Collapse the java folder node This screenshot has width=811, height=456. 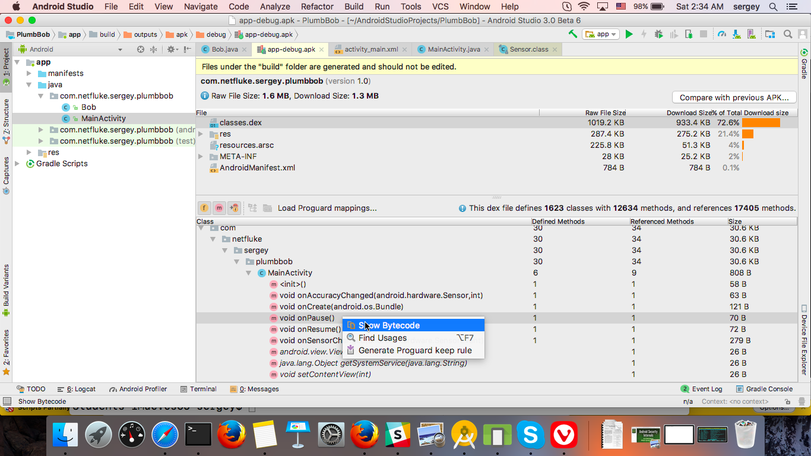pyautogui.click(x=29, y=85)
